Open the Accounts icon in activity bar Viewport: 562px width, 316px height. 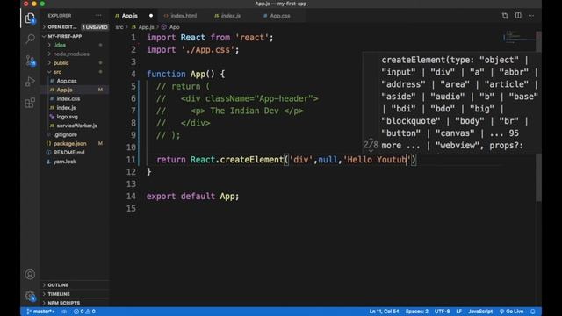point(30,275)
